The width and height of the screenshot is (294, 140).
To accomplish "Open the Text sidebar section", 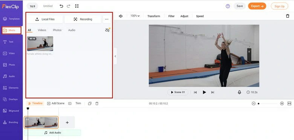I will [8, 42].
